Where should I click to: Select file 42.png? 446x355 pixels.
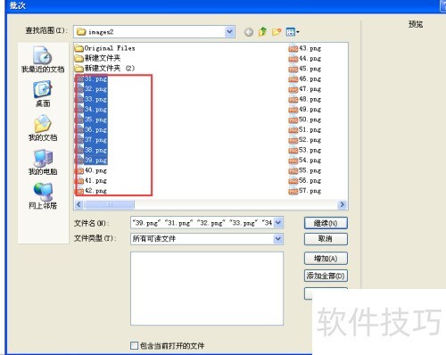(x=92, y=191)
